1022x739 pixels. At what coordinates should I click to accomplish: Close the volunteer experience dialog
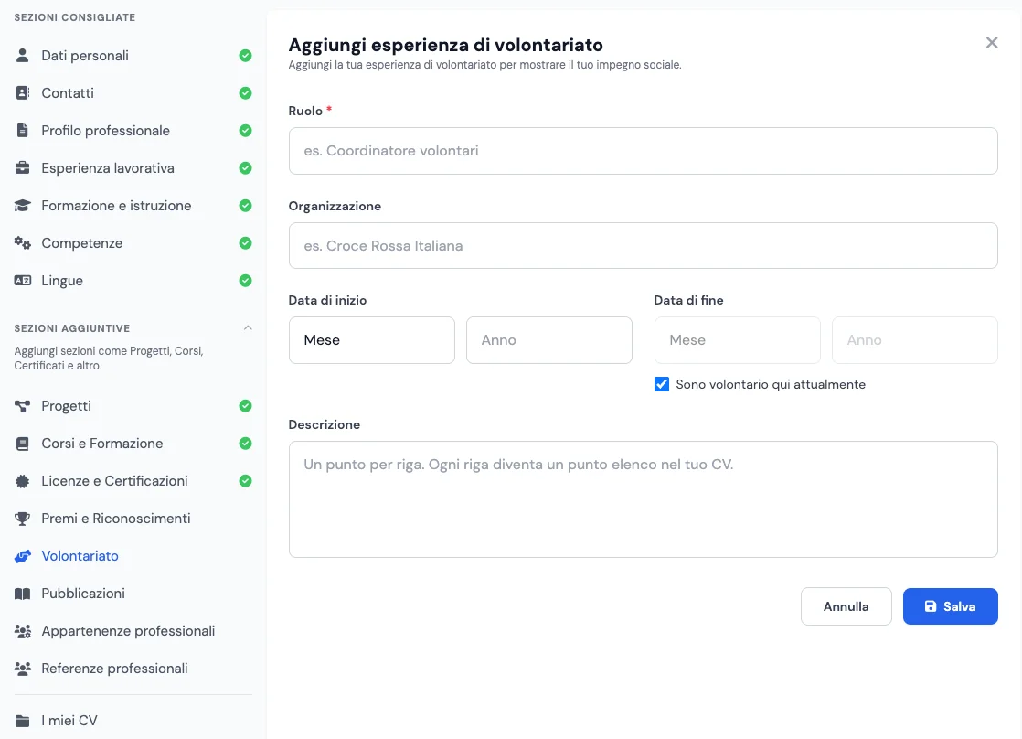point(991,42)
